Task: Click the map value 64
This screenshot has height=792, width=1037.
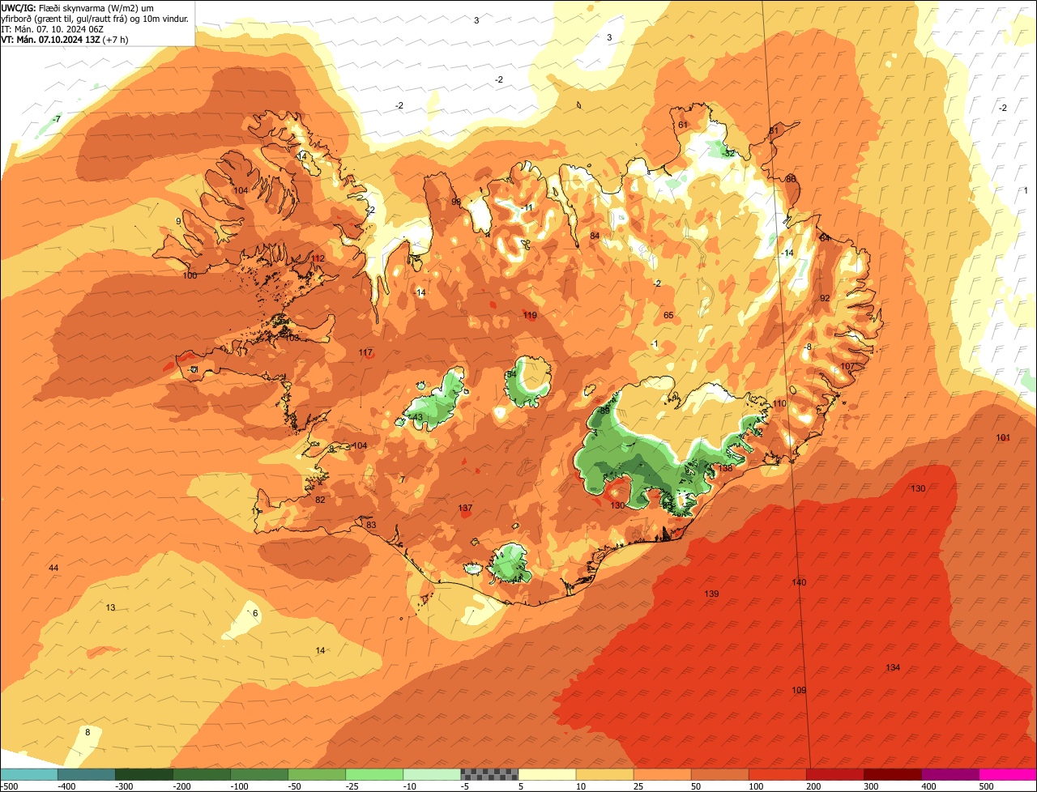Action: coord(825,237)
